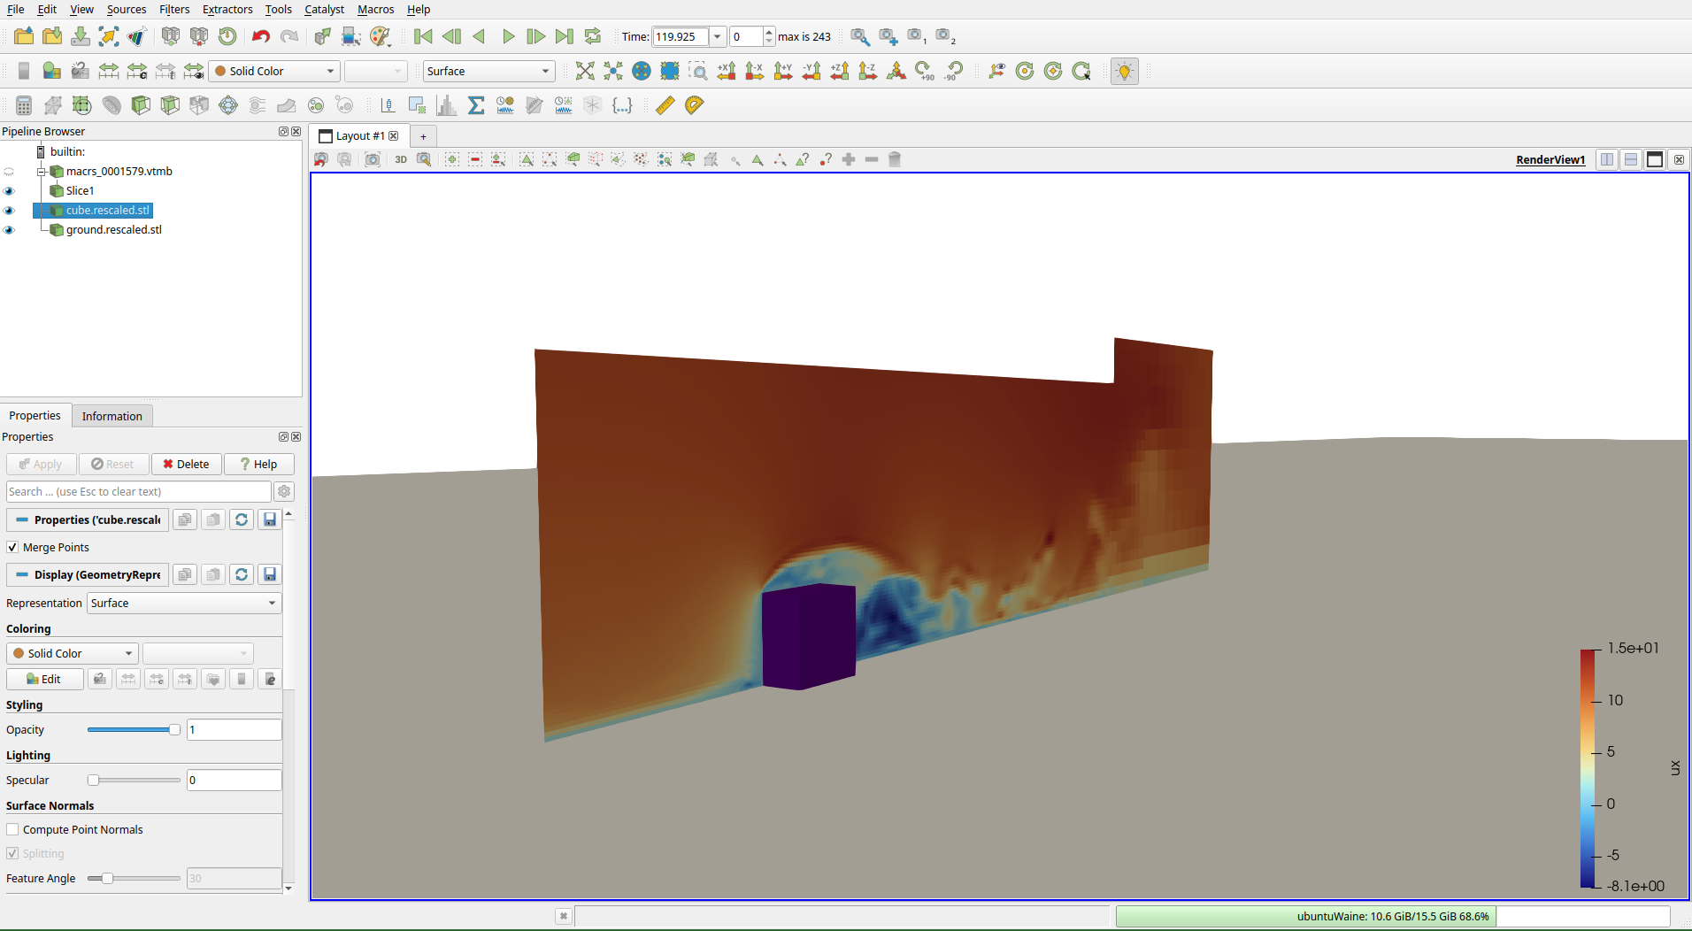This screenshot has height=931, width=1692.
Task: Click the Plot Over Line filter
Action: pyautogui.click(x=387, y=104)
